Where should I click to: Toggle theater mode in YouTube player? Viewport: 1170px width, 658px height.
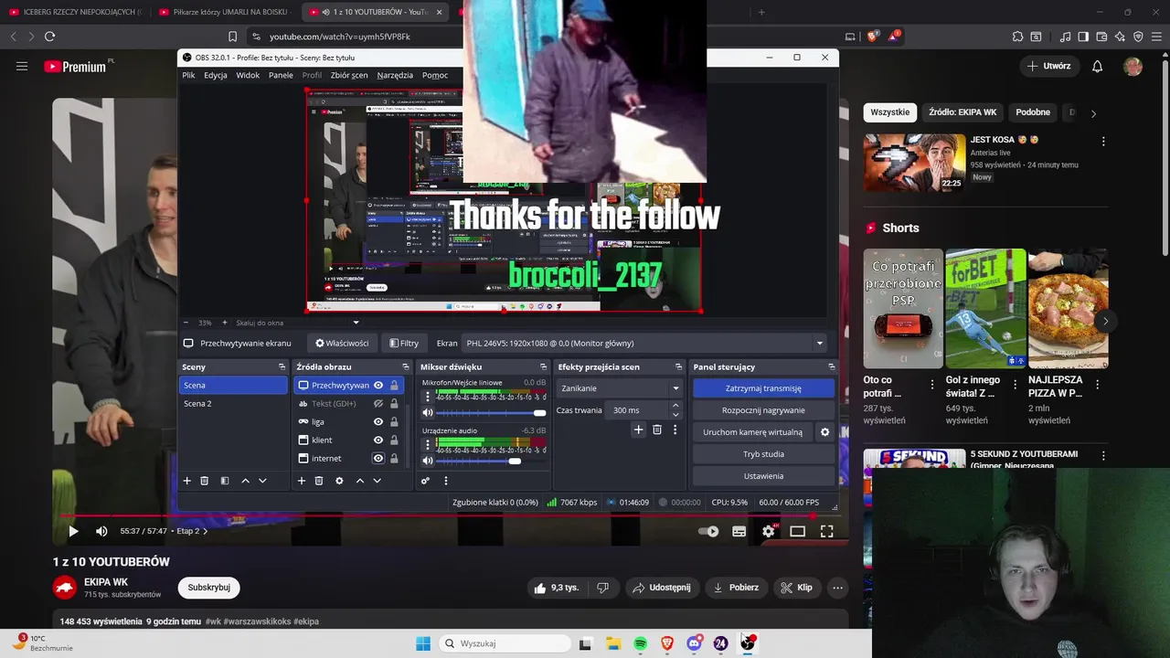click(x=797, y=531)
